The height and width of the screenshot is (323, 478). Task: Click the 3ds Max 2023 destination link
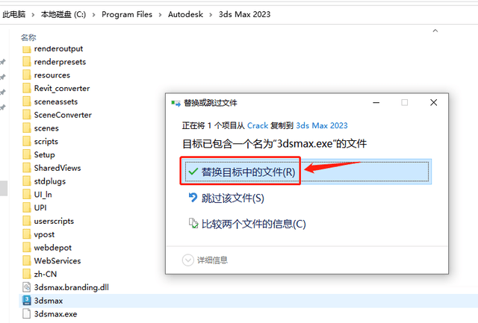point(322,125)
